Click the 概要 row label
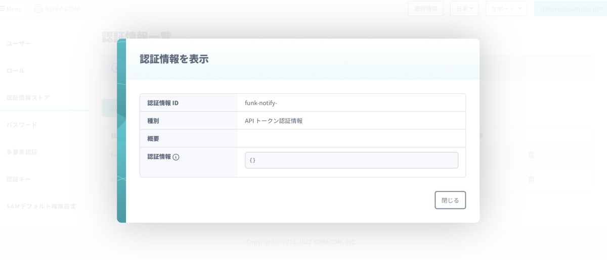Viewport: 607px width, 260px height. pyautogui.click(x=153, y=138)
